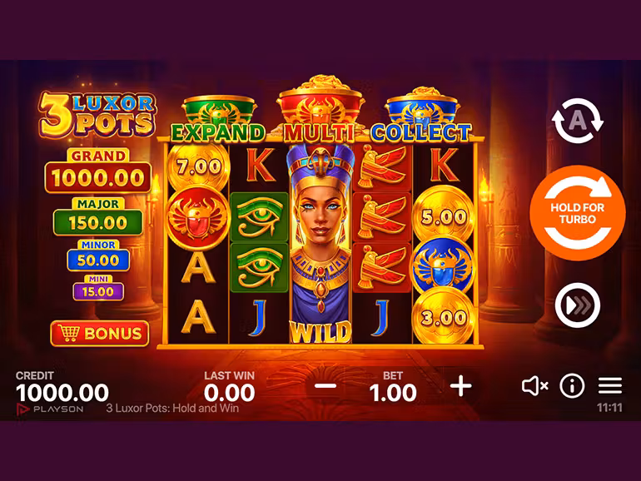Decrease the bet with the minus button
Screen dimensions: 641x481
(325, 386)
